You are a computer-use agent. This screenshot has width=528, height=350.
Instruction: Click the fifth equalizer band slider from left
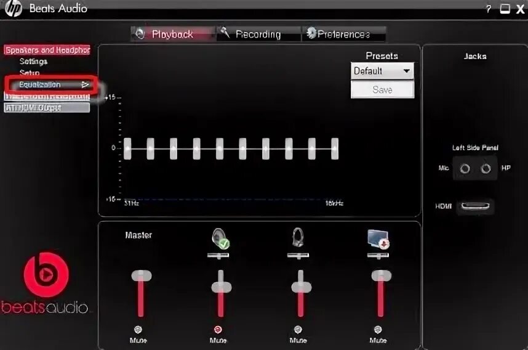[220, 149]
